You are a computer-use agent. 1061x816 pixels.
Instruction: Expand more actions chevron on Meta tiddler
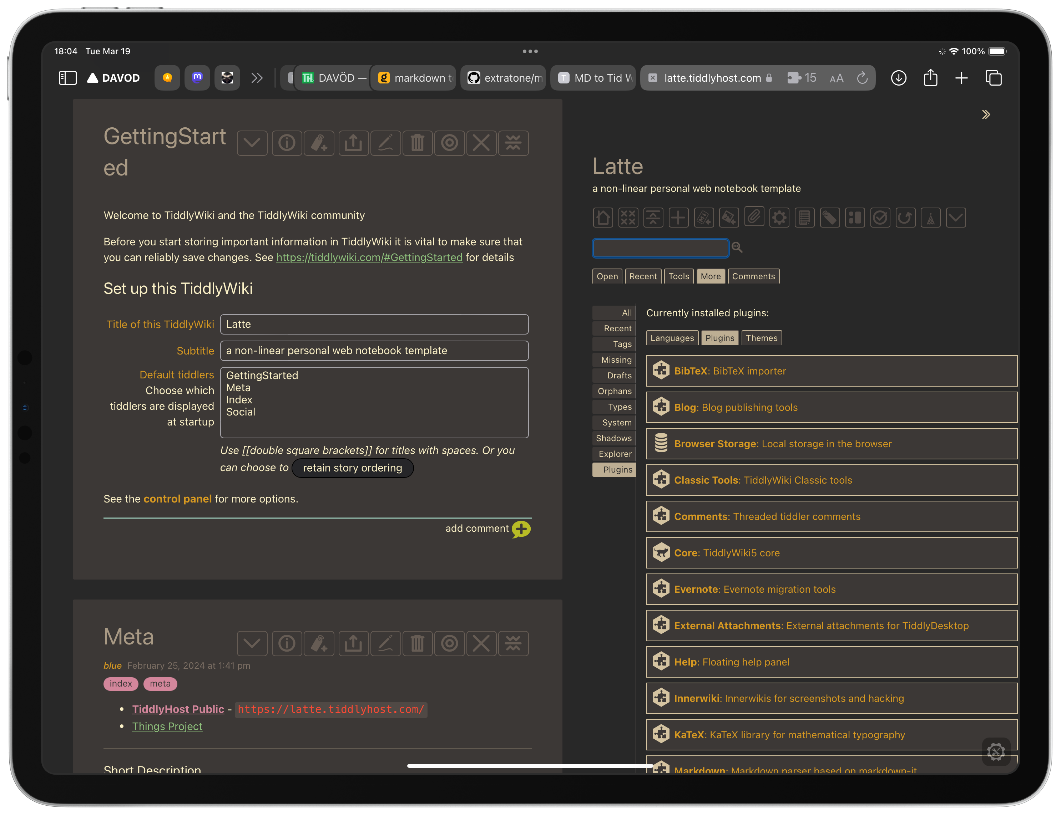pos(252,644)
